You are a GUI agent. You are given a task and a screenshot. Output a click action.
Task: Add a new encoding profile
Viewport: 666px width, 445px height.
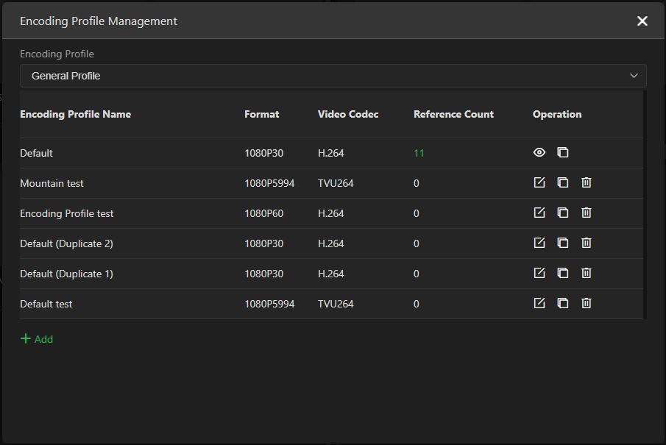(37, 339)
